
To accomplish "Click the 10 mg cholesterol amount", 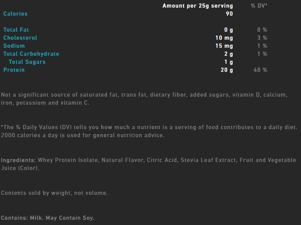I will (224, 38).
